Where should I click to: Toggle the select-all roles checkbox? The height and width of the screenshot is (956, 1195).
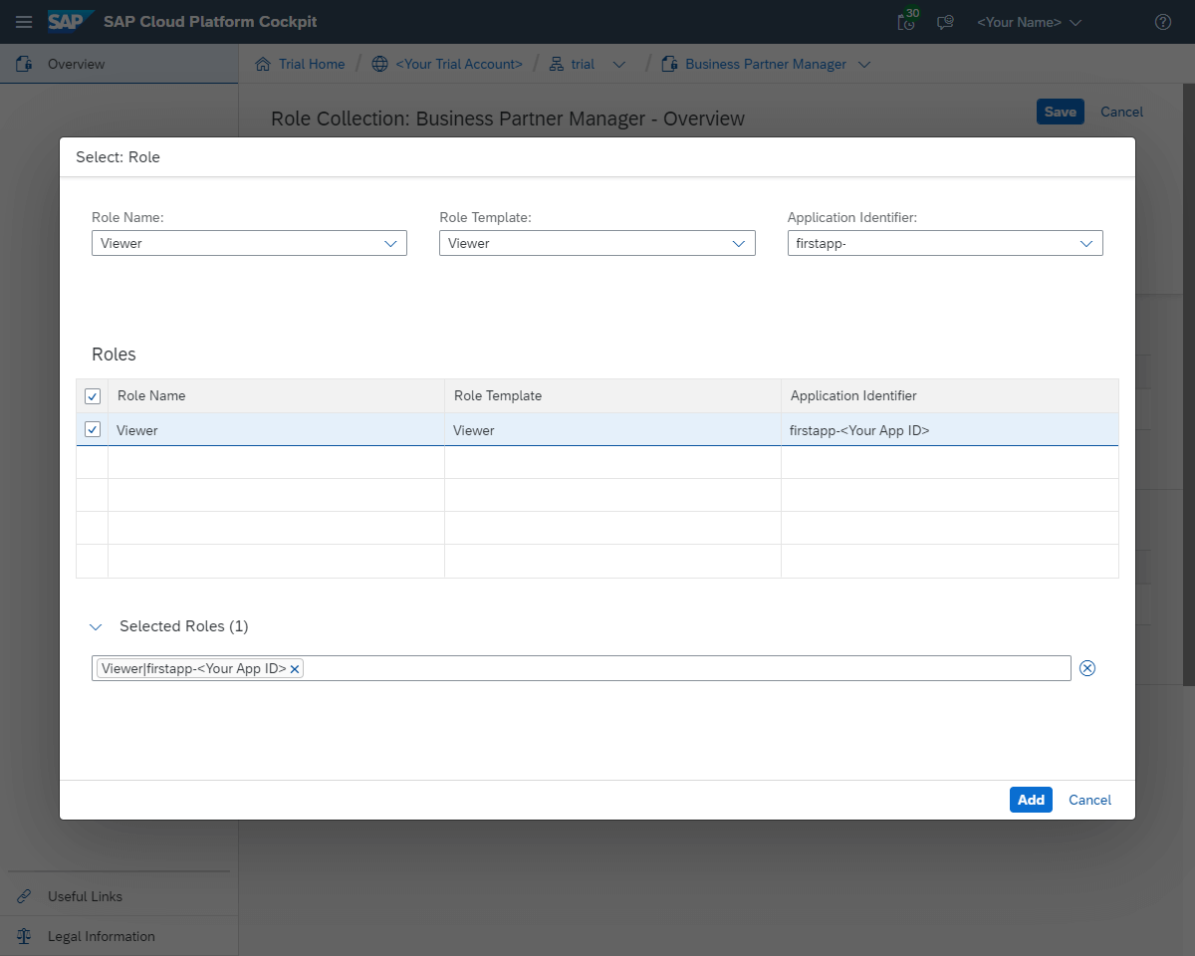click(93, 396)
